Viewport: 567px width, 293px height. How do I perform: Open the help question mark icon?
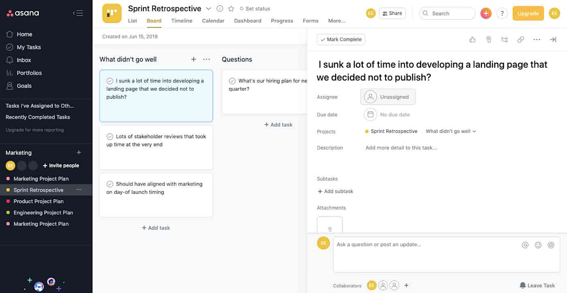[x=502, y=13]
